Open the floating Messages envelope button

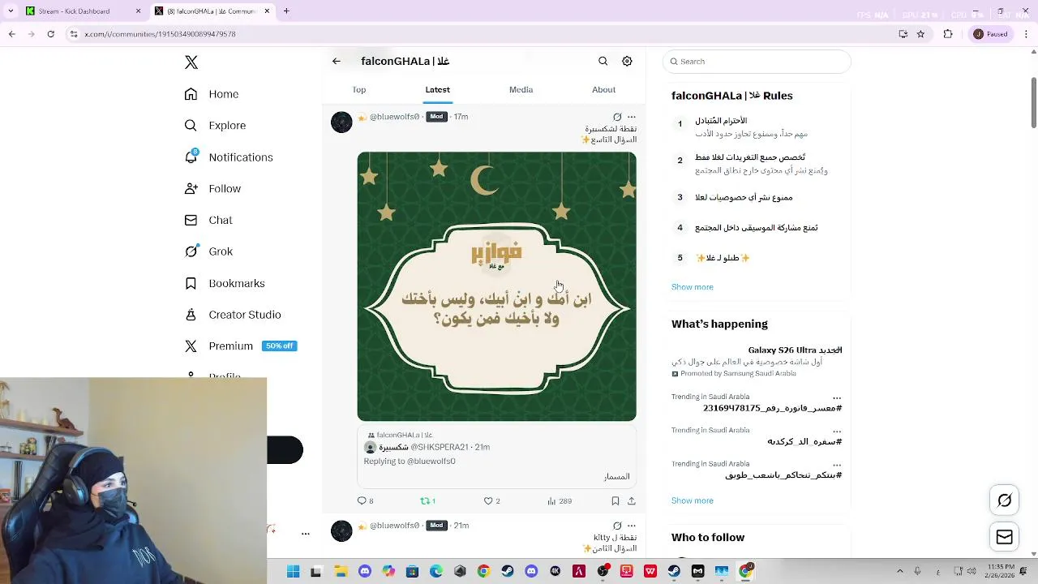point(1005,537)
